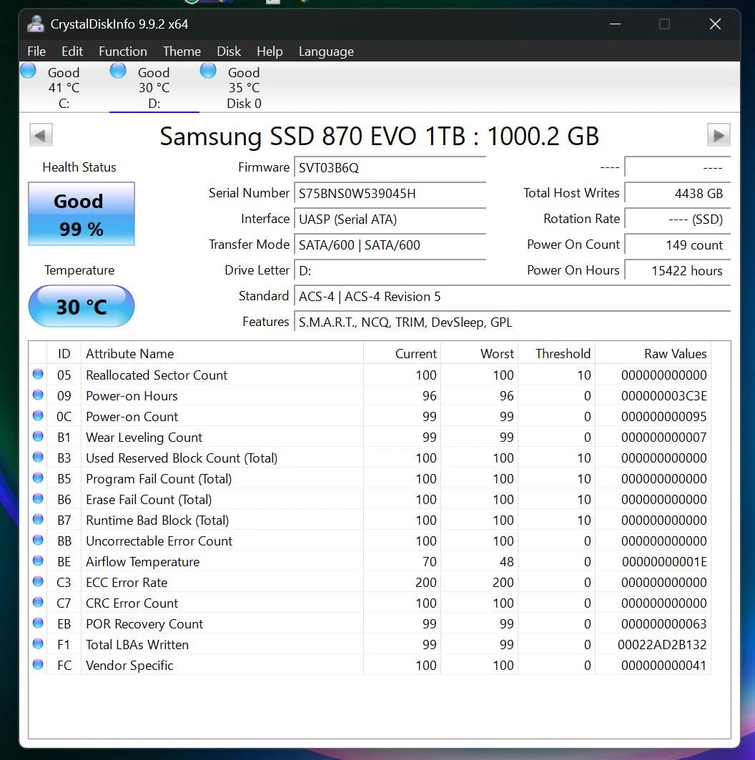Select raw value 00000000001E
The width and height of the screenshot is (755, 760).
pyautogui.click(x=664, y=562)
